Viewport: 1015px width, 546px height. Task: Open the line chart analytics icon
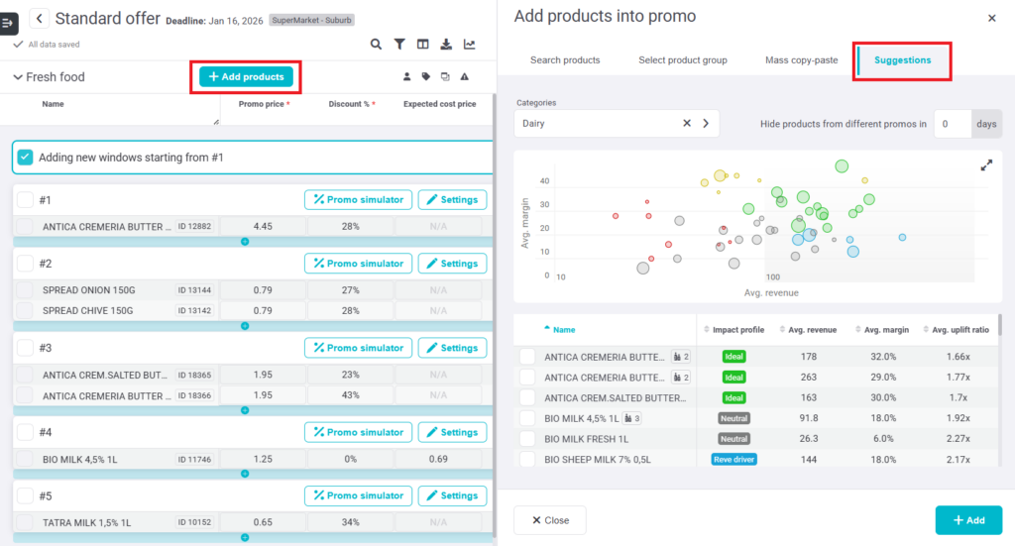[x=469, y=45]
